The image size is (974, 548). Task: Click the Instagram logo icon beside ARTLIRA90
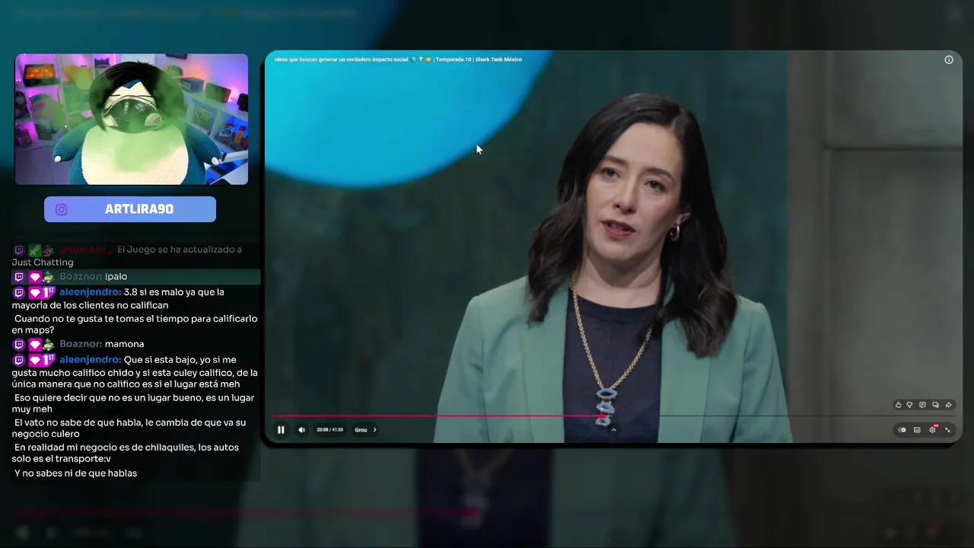62,209
